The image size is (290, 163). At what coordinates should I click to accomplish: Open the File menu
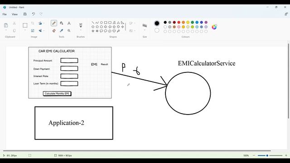[x=5, y=14]
